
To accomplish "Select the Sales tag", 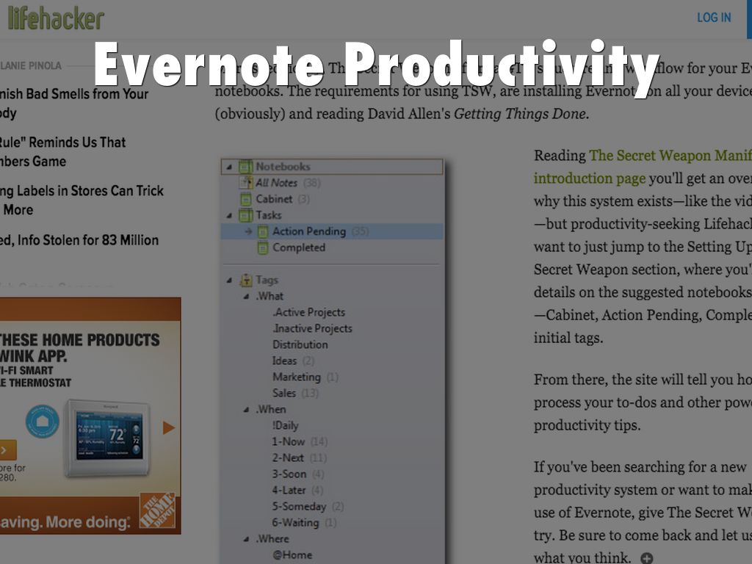I will [284, 393].
